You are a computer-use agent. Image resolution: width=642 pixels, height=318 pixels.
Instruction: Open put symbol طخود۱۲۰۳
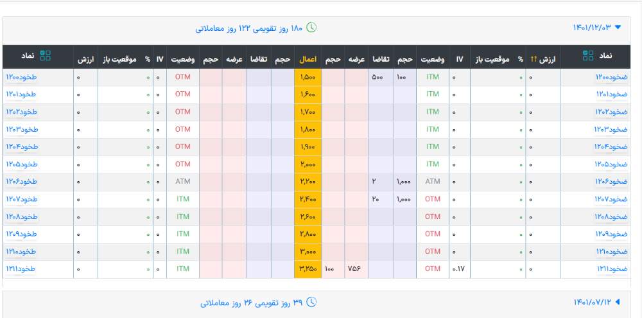click(21, 130)
